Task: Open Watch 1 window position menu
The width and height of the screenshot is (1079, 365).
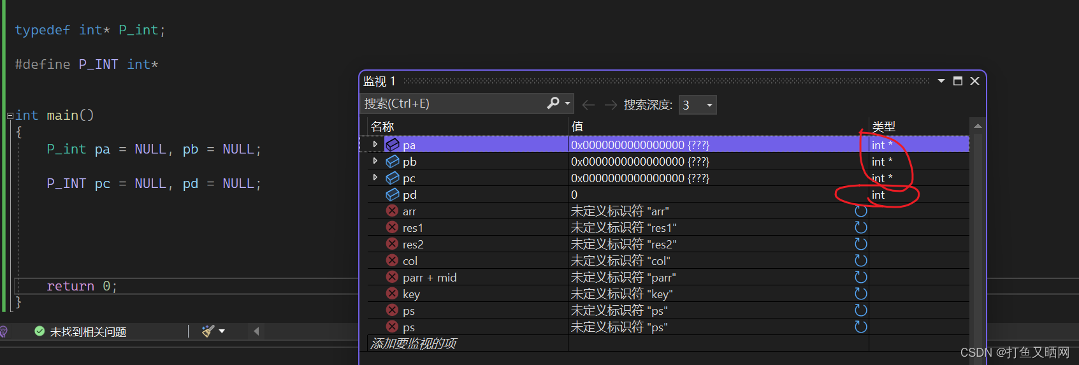Action: click(941, 81)
